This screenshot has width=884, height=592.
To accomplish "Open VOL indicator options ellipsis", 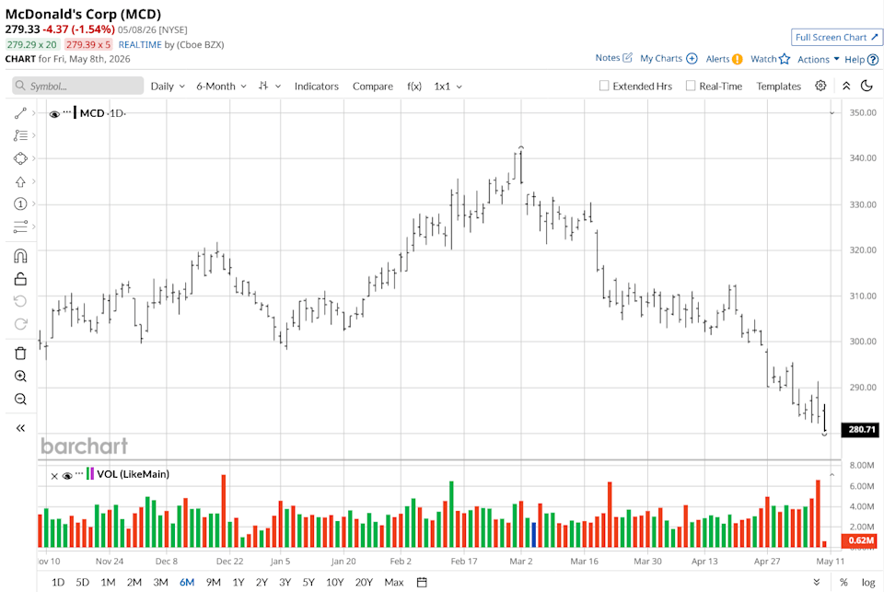I will coord(79,472).
